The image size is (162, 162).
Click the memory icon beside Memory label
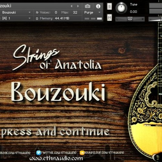(x=37, y=18)
